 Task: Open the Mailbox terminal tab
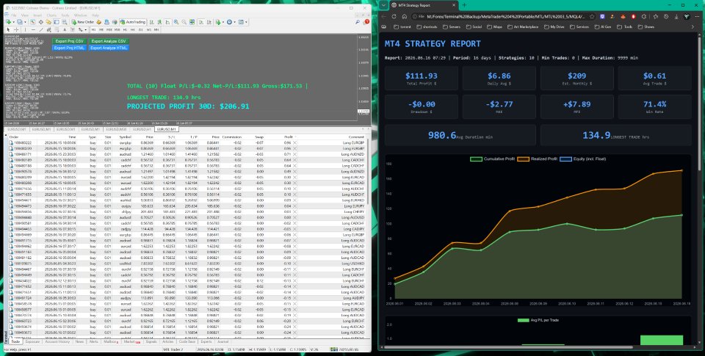(111, 341)
